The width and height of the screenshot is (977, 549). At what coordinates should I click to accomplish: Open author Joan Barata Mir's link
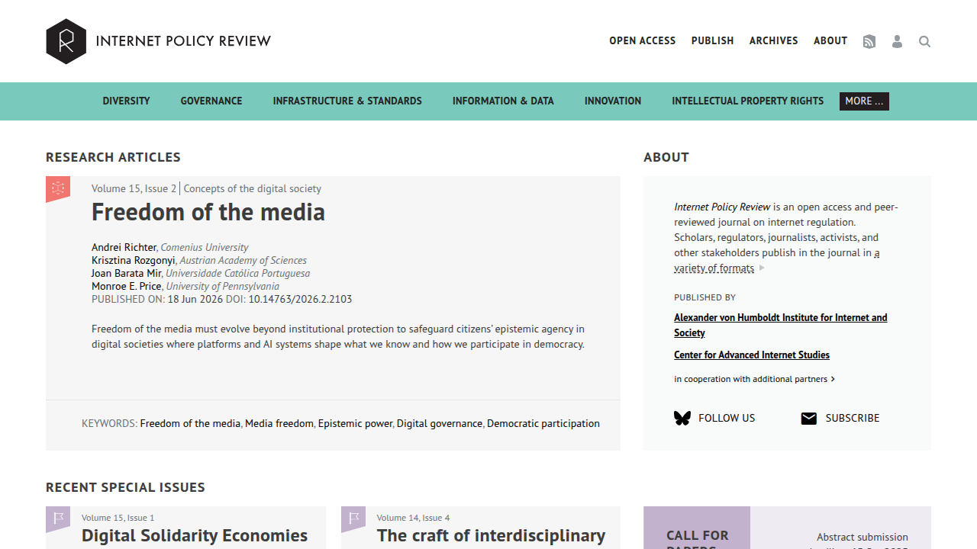pos(127,273)
